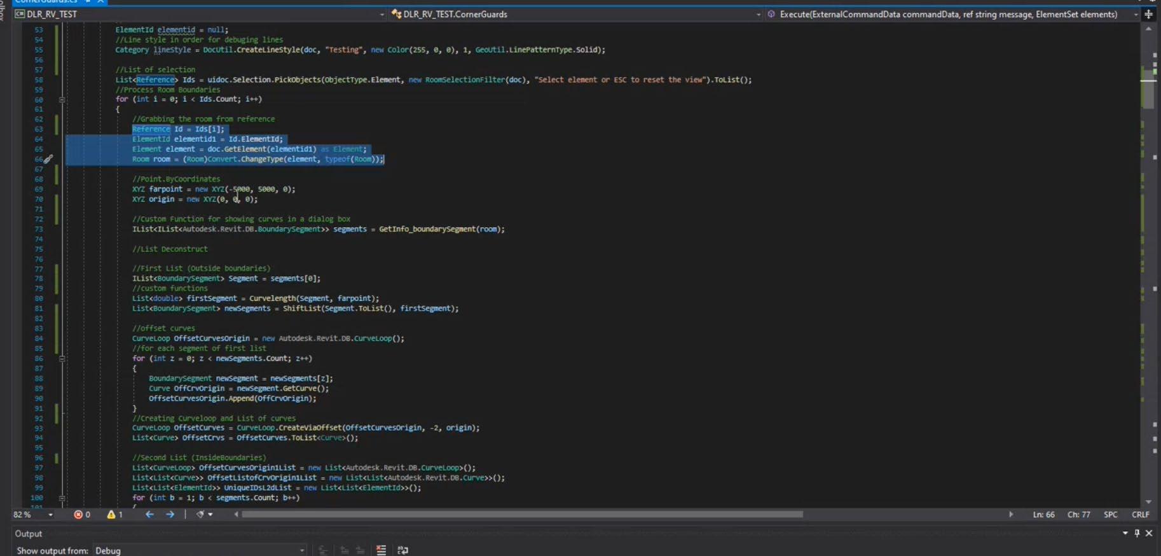
Task: Click the Ln: 66 line indicator
Action: point(1043,515)
